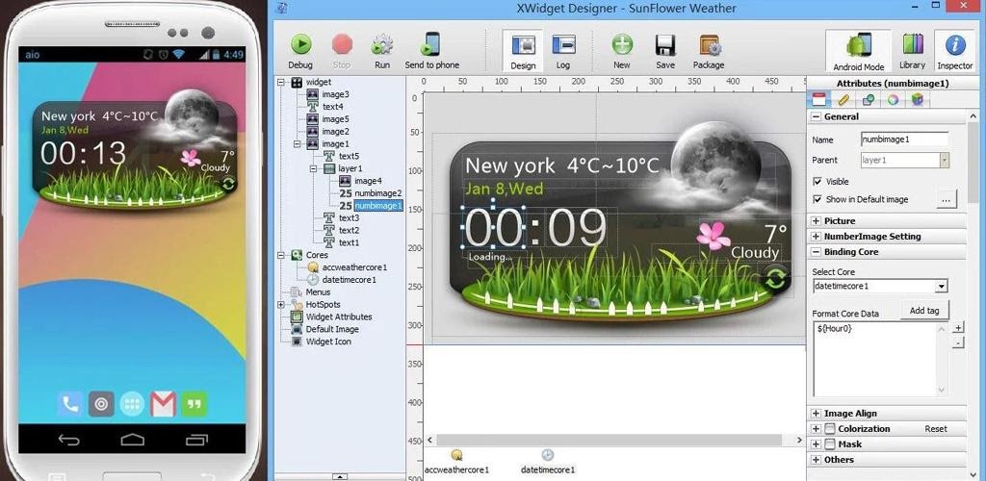
Task: Uncheck Show in Default image
Action: pos(817,199)
